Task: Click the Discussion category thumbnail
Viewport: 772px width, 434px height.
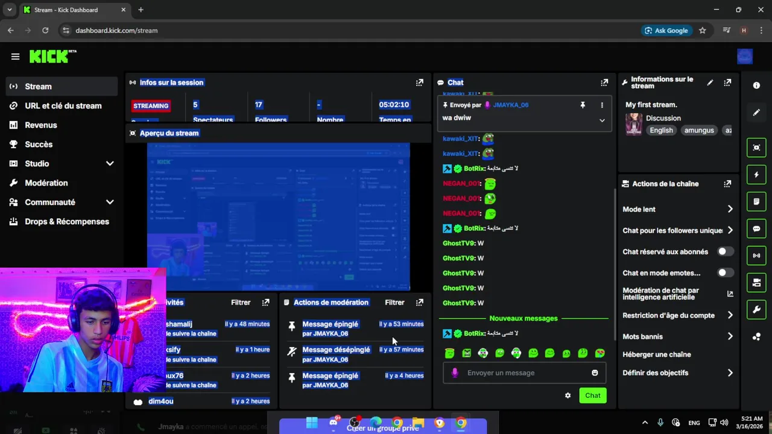Action: pos(633,124)
